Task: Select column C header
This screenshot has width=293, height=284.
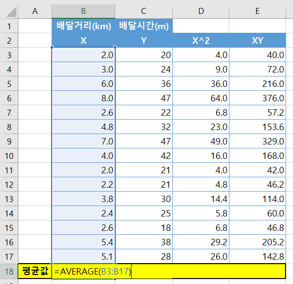Action: [x=144, y=11]
